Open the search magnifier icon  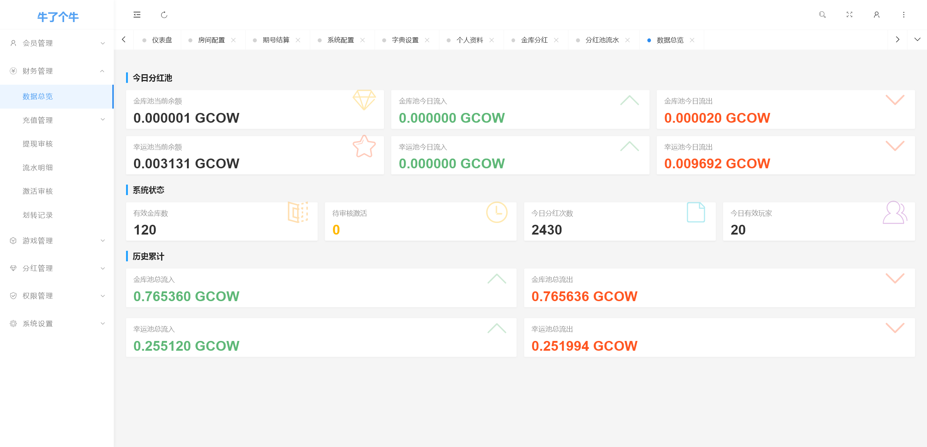point(822,15)
